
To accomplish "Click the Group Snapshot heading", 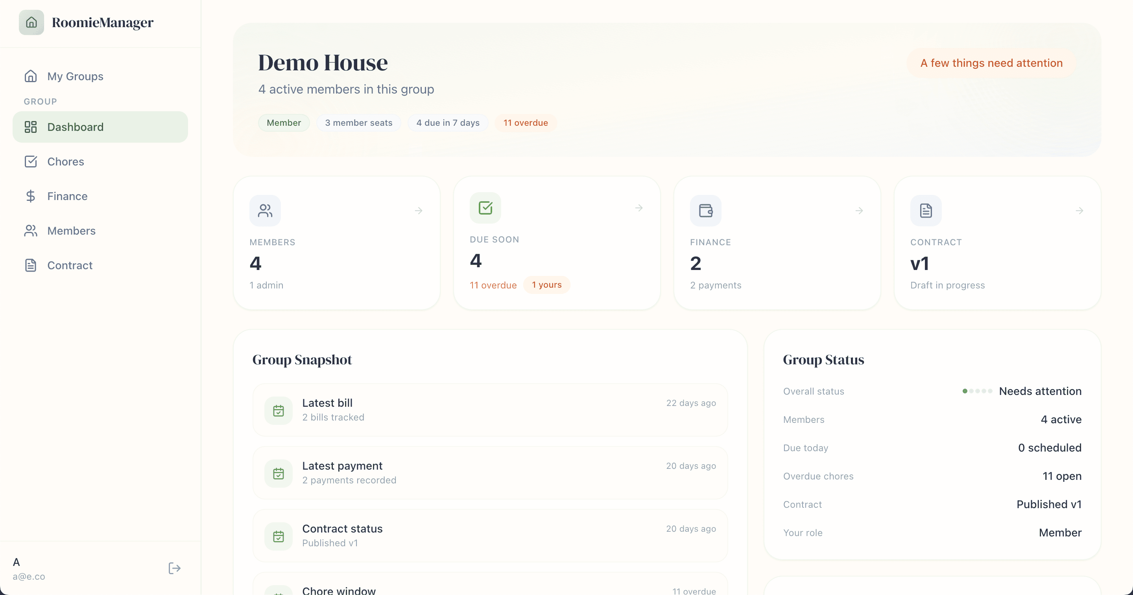I will point(302,360).
